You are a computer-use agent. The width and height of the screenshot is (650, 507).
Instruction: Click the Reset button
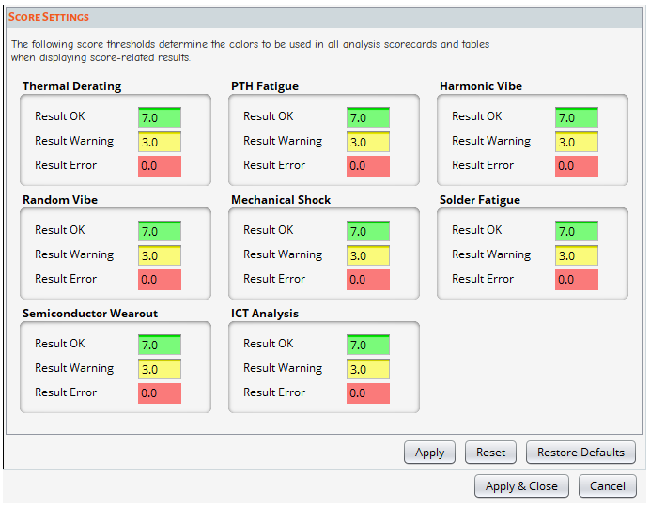point(490,452)
